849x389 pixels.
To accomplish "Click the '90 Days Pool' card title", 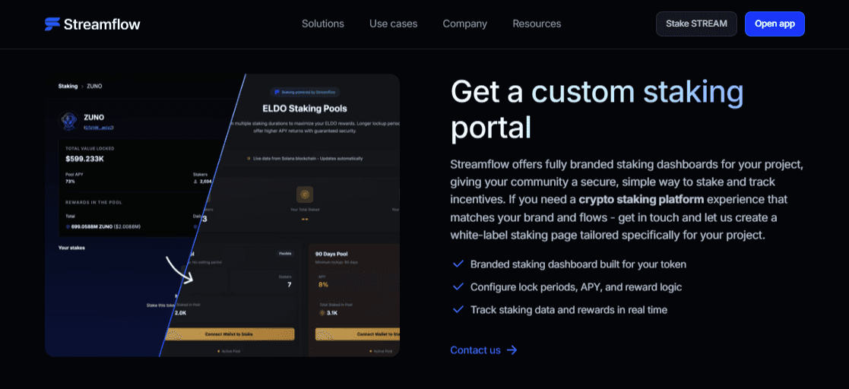I will click(x=333, y=253).
